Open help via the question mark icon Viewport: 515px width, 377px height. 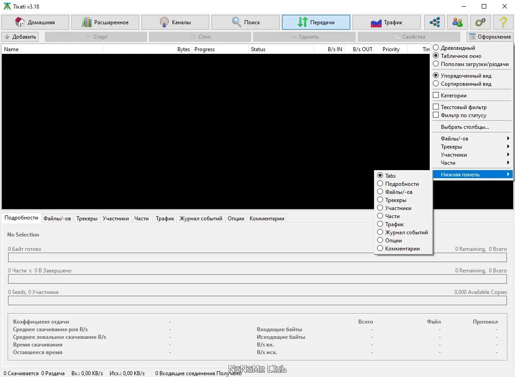pos(503,22)
